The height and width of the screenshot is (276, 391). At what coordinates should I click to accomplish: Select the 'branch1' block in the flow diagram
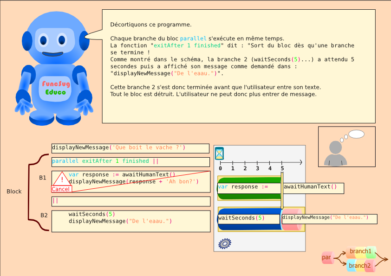point(361,251)
